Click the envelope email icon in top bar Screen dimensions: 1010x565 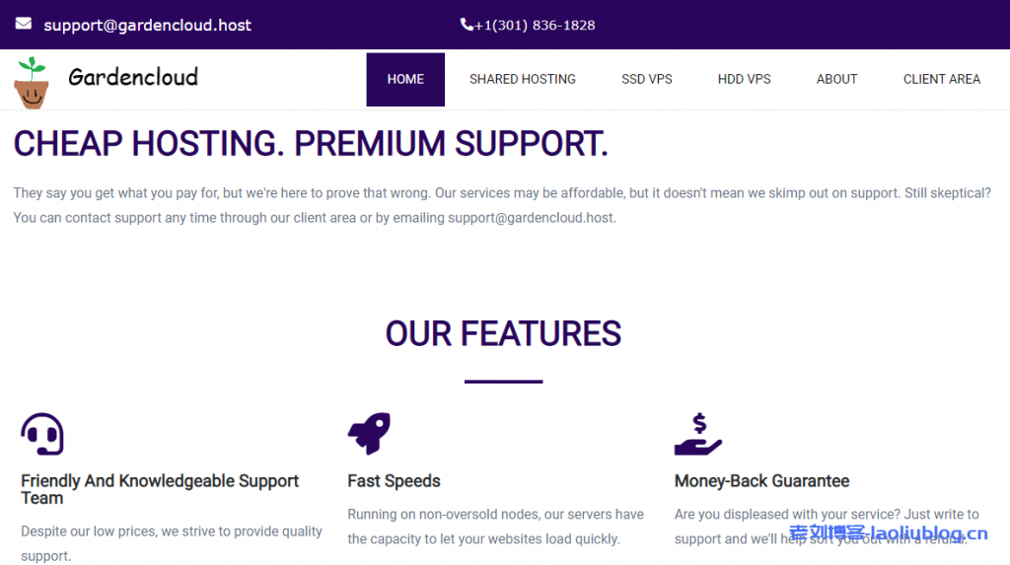click(24, 24)
